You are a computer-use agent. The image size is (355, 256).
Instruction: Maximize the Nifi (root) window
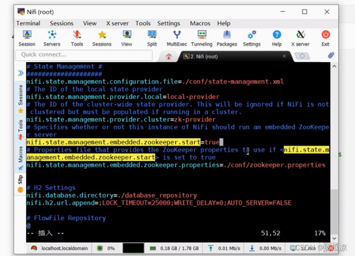pos(305,11)
